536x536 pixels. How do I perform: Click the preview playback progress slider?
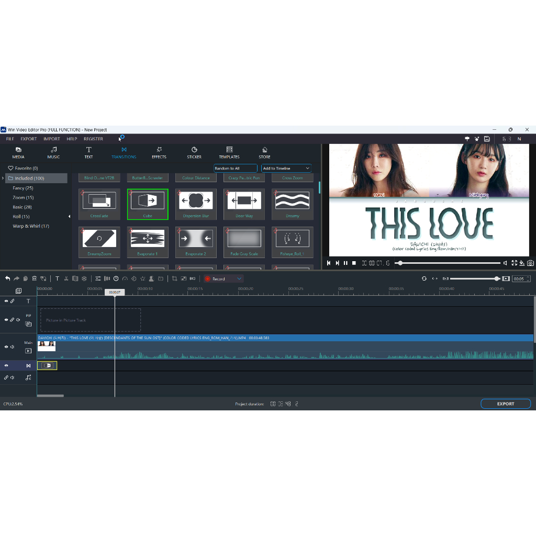(x=449, y=263)
